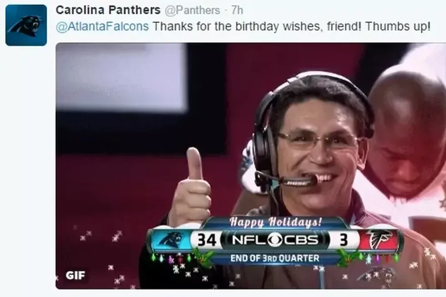Screen dimensions: 446x297
Task: Open the @Panthers handle link
Action: click(x=192, y=10)
